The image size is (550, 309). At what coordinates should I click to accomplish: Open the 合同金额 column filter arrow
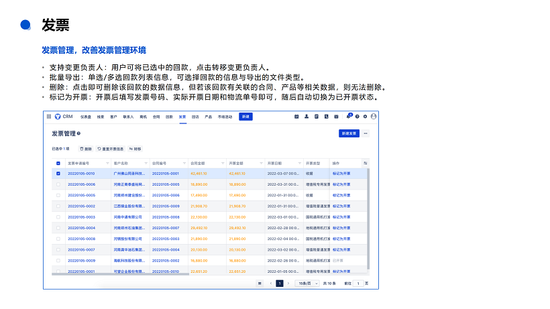click(223, 164)
